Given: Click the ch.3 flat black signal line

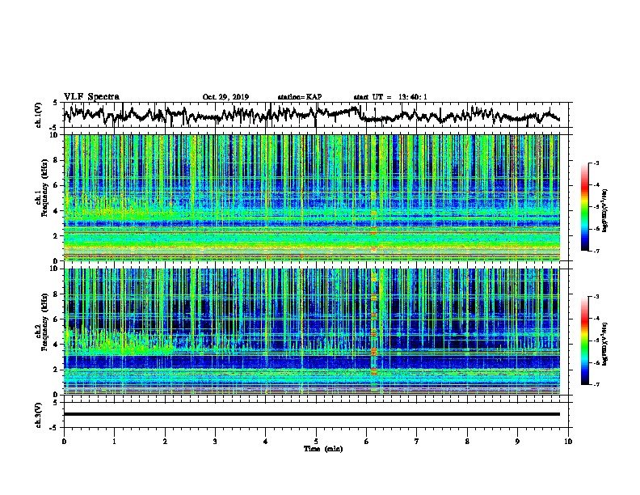Looking at the screenshot, I should [x=311, y=414].
